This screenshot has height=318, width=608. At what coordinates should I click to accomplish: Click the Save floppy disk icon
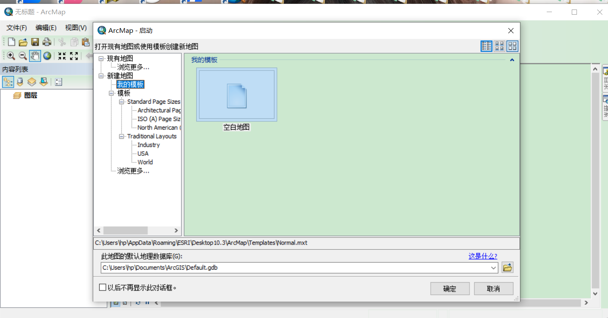(35, 42)
